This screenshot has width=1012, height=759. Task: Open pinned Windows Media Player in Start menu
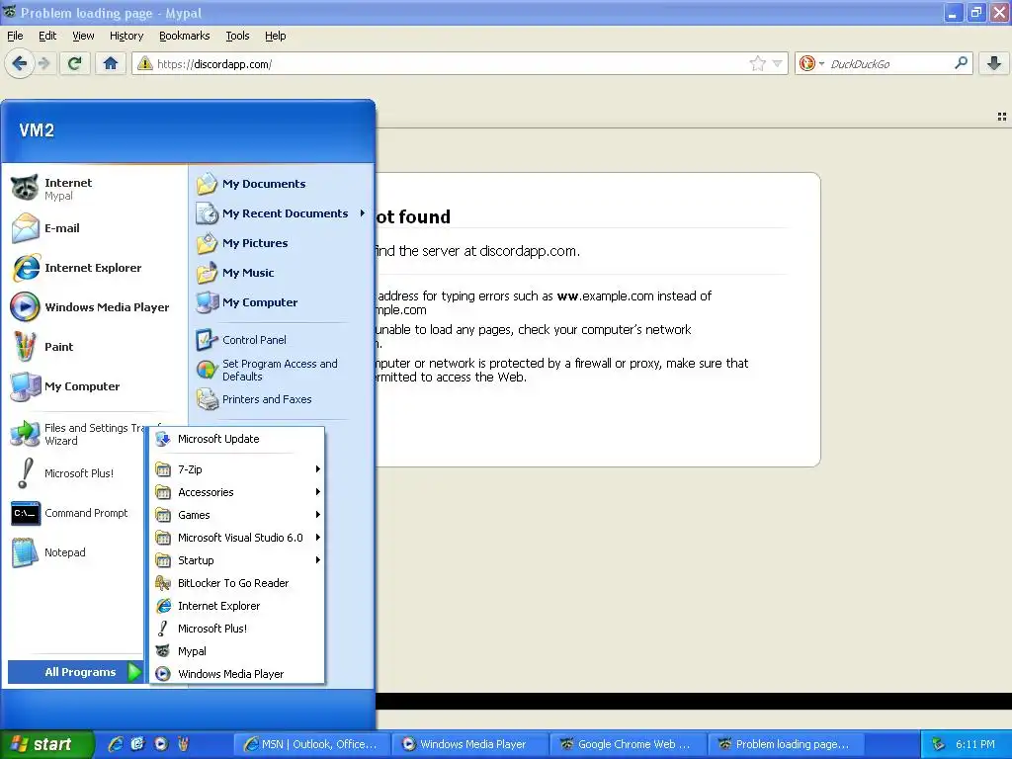(x=96, y=307)
